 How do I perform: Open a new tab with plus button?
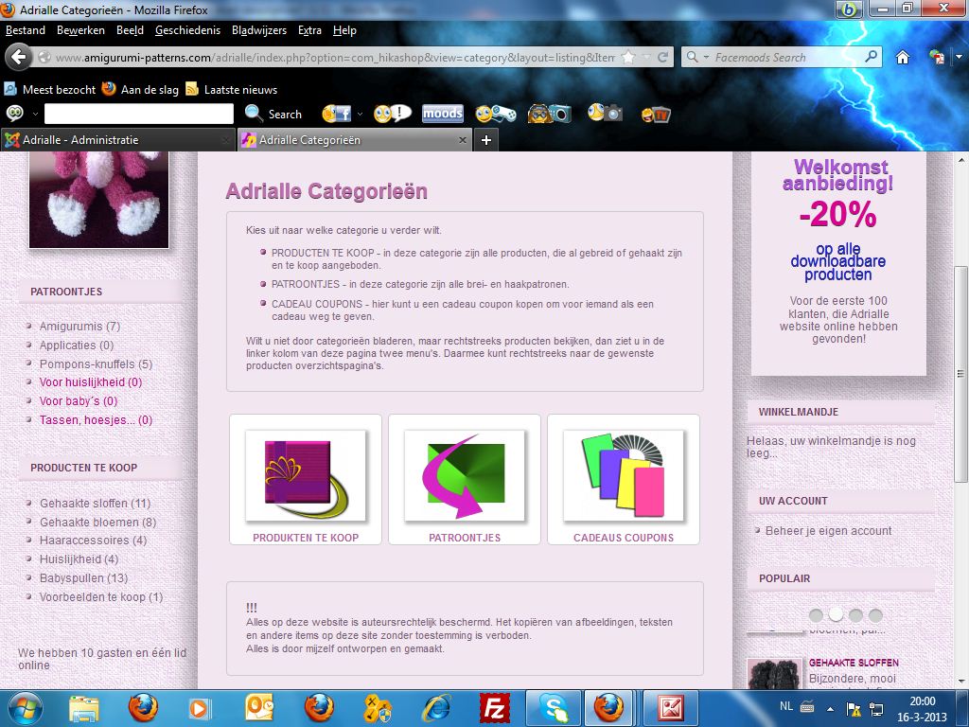486,140
